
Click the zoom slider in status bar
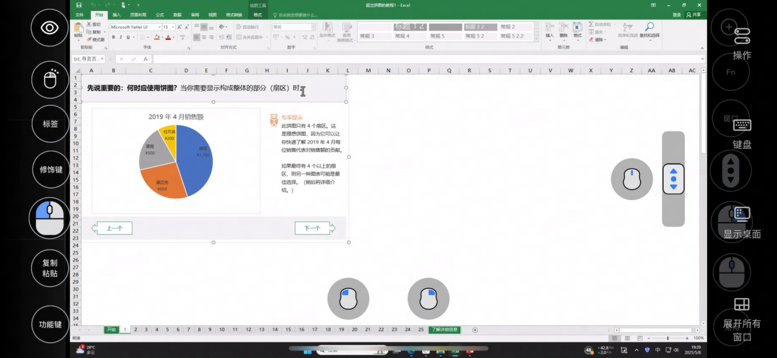pos(668,338)
